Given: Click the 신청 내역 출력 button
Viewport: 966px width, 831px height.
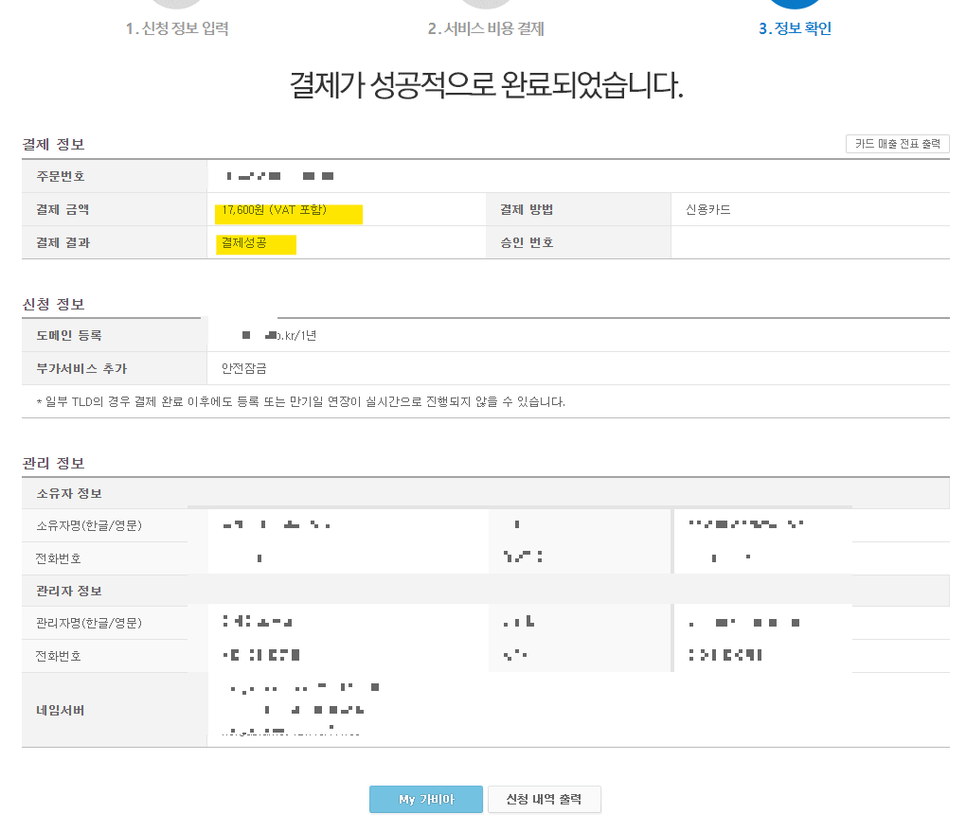Looking at the screenshot, I should coord(544,799).
